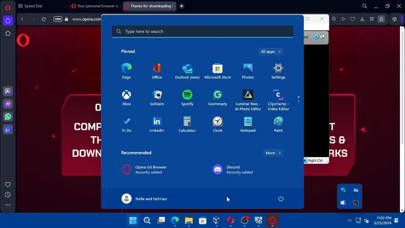This screenshot has height=228, width=405.
Task: Click the Opera logo menu button
Action: click(x=8, y=8)
